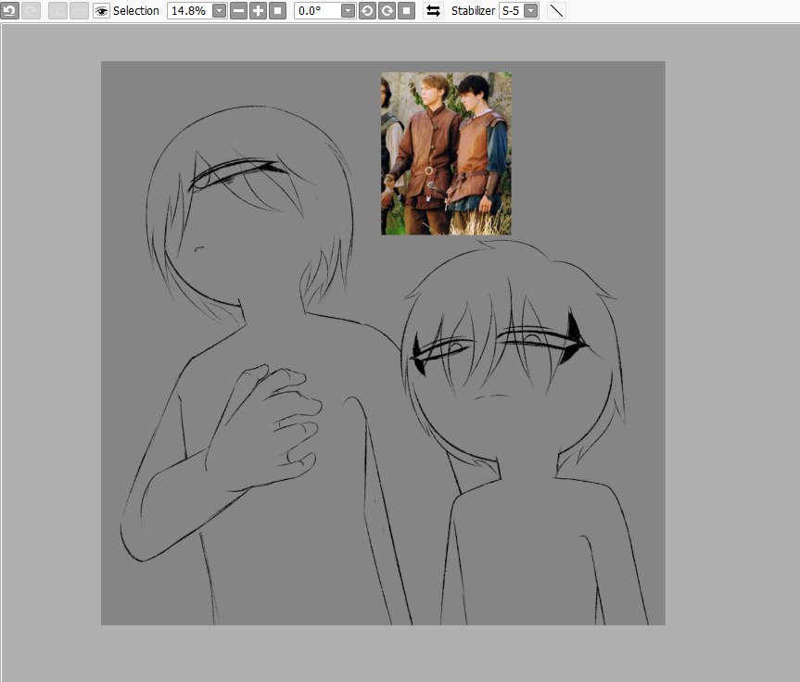
Task: Toggle the straight line drawing mode icon
Action: coord(556,11)
